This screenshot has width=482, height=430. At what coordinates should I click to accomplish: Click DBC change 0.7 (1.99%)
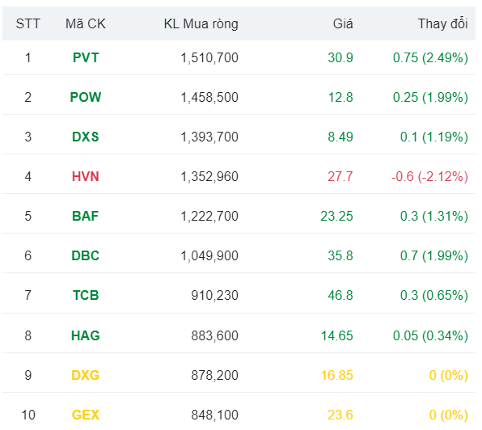coord(434,256)
